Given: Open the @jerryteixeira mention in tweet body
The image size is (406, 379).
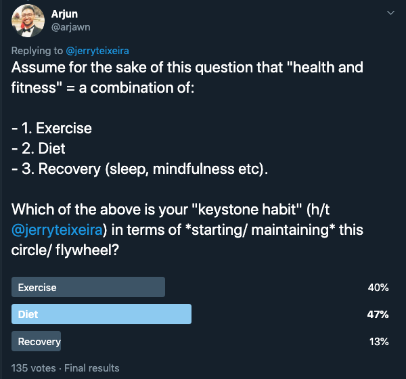Looking at the screenshot, I should click(56, 229).
